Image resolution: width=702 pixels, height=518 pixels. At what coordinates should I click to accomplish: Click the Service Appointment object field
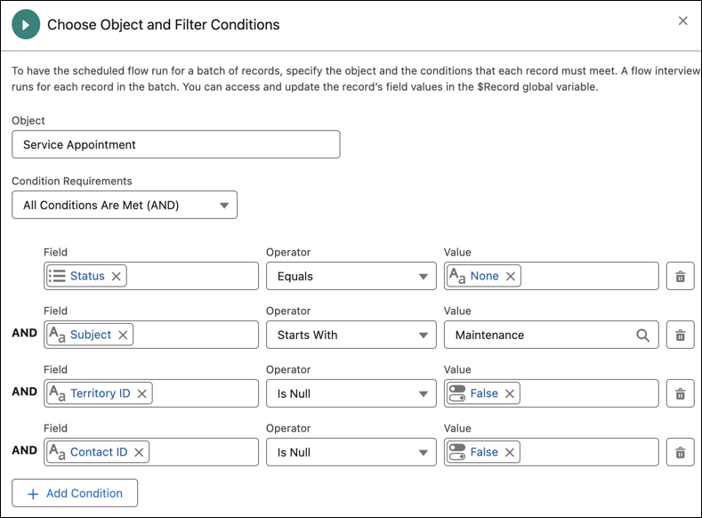(x=176, y=144)
